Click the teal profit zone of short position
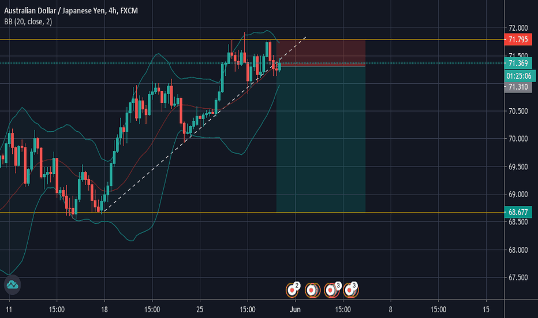This screenshot has height=318, width=538. 321,139
